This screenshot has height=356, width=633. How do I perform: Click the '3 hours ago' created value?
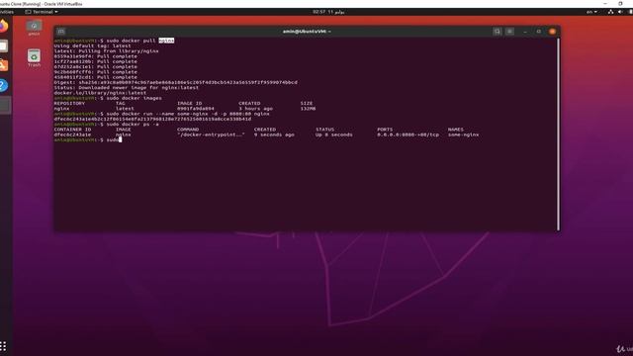pyautogui.click(x=255, y=109)
